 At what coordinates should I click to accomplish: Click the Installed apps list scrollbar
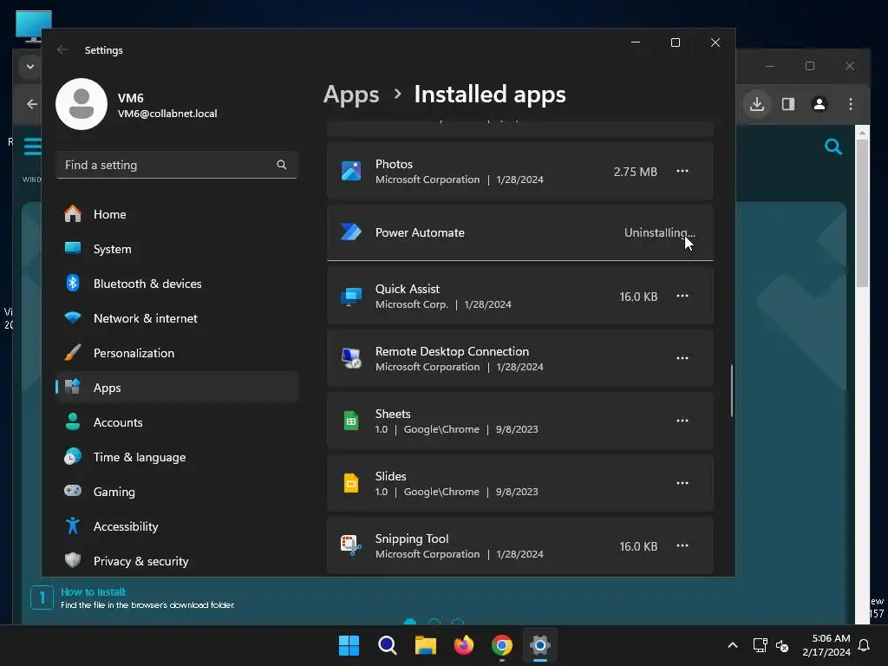[x=732, y=391]
